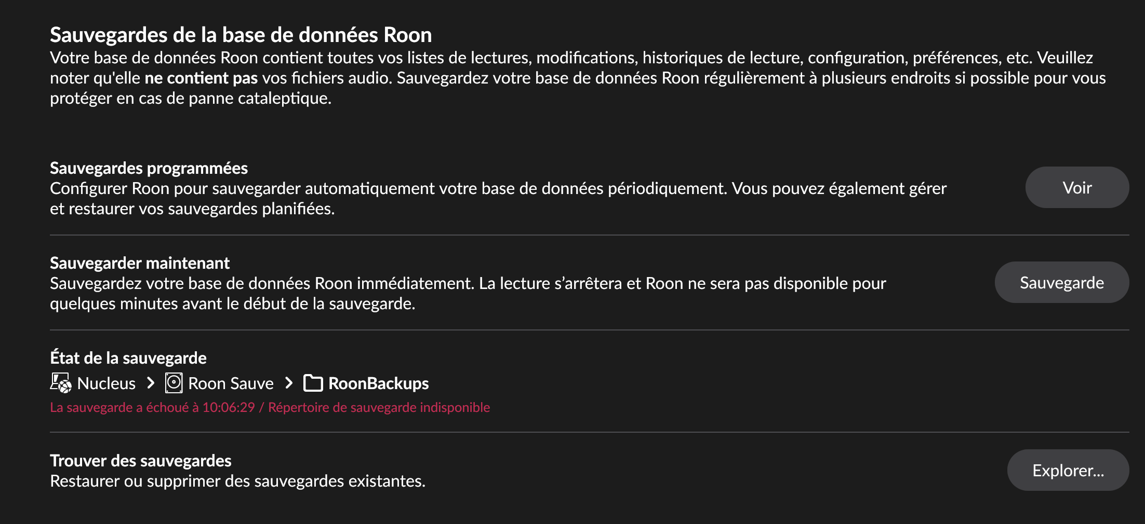Click the Roon Sauve drive icon
Screen dimensions: 1145x524
coord(174,383)
